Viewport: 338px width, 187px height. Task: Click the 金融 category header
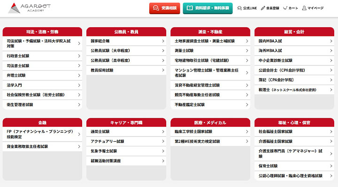42,122
